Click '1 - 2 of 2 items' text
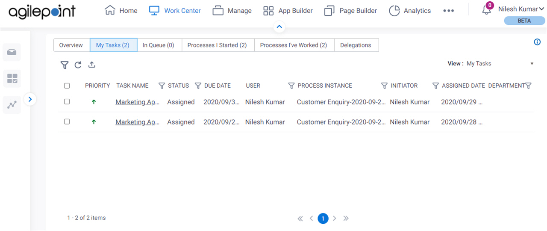 [86, 218]
